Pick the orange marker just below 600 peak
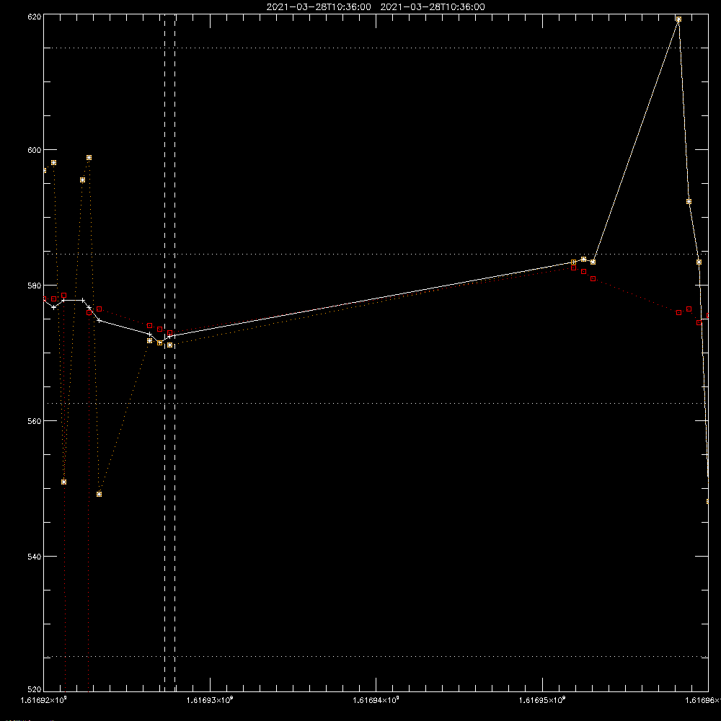This screenshot has width=721, height=721. click(x=89, y=158)
